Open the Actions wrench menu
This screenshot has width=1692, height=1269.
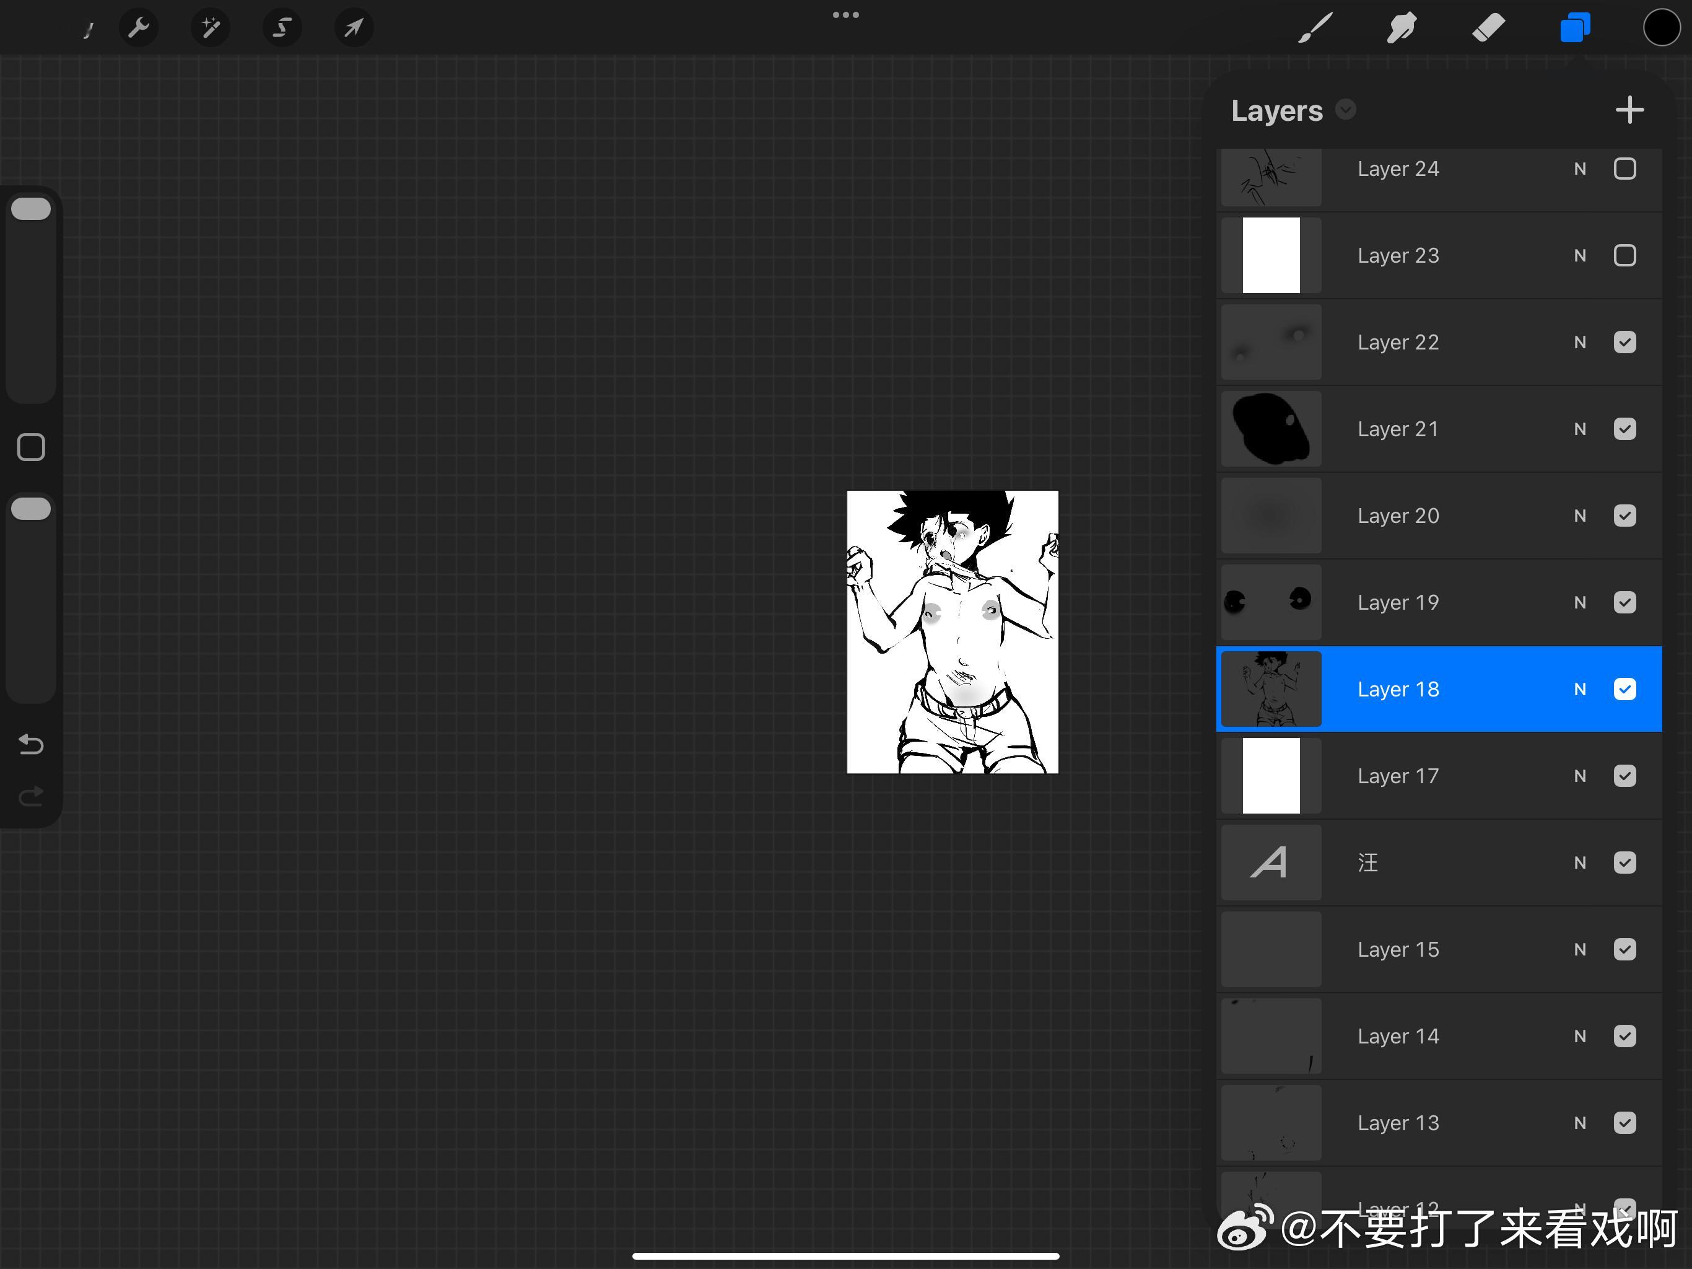139,29
